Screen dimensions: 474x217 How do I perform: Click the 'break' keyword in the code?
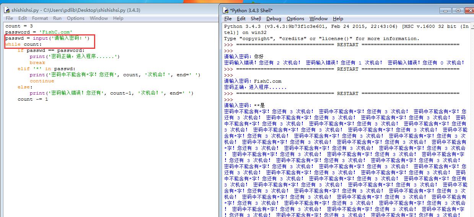pyautogui.click(x=37, y=63)
